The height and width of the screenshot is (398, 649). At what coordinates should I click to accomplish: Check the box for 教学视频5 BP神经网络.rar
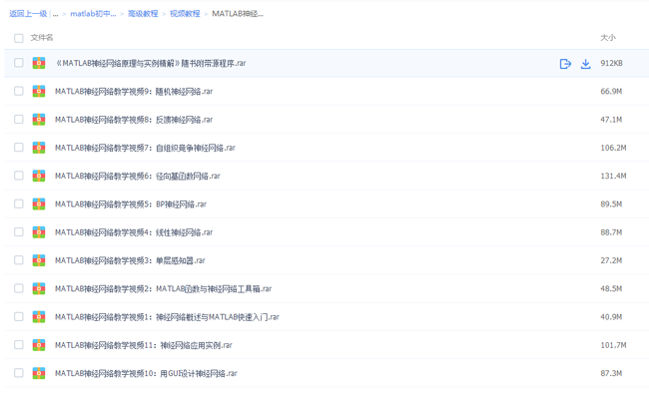point(19,203)
